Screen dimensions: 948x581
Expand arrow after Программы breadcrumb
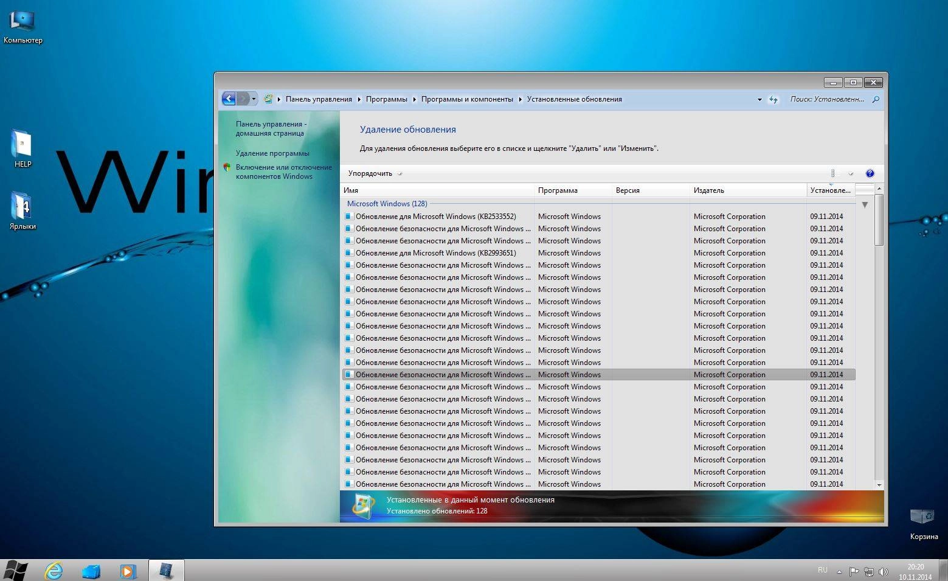414,99
